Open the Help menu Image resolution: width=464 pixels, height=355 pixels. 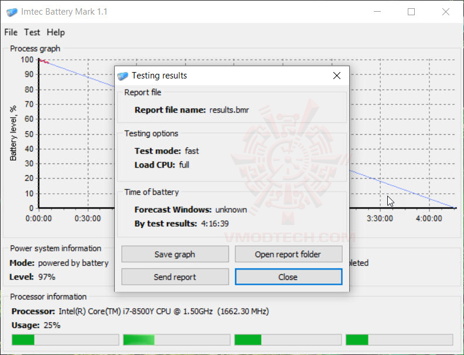[x=56, y=32]
